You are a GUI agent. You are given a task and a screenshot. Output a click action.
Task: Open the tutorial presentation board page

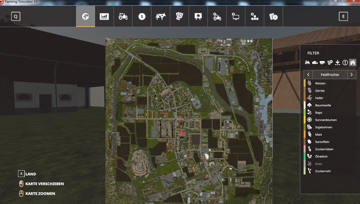198,17
